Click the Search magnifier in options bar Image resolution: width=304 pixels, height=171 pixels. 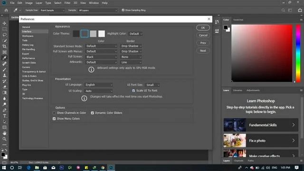click(283, 10)
